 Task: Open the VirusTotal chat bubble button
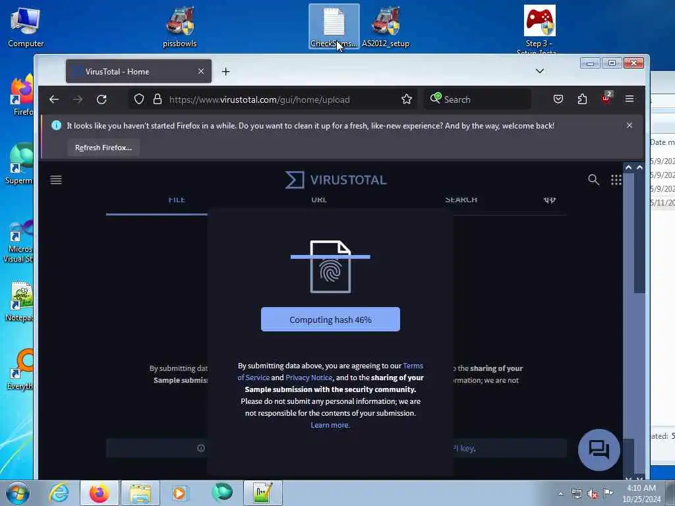(x=599, y=449)
